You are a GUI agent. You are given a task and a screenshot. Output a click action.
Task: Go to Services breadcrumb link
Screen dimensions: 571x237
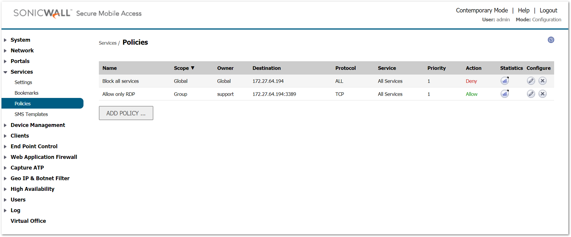pos(108,43)
